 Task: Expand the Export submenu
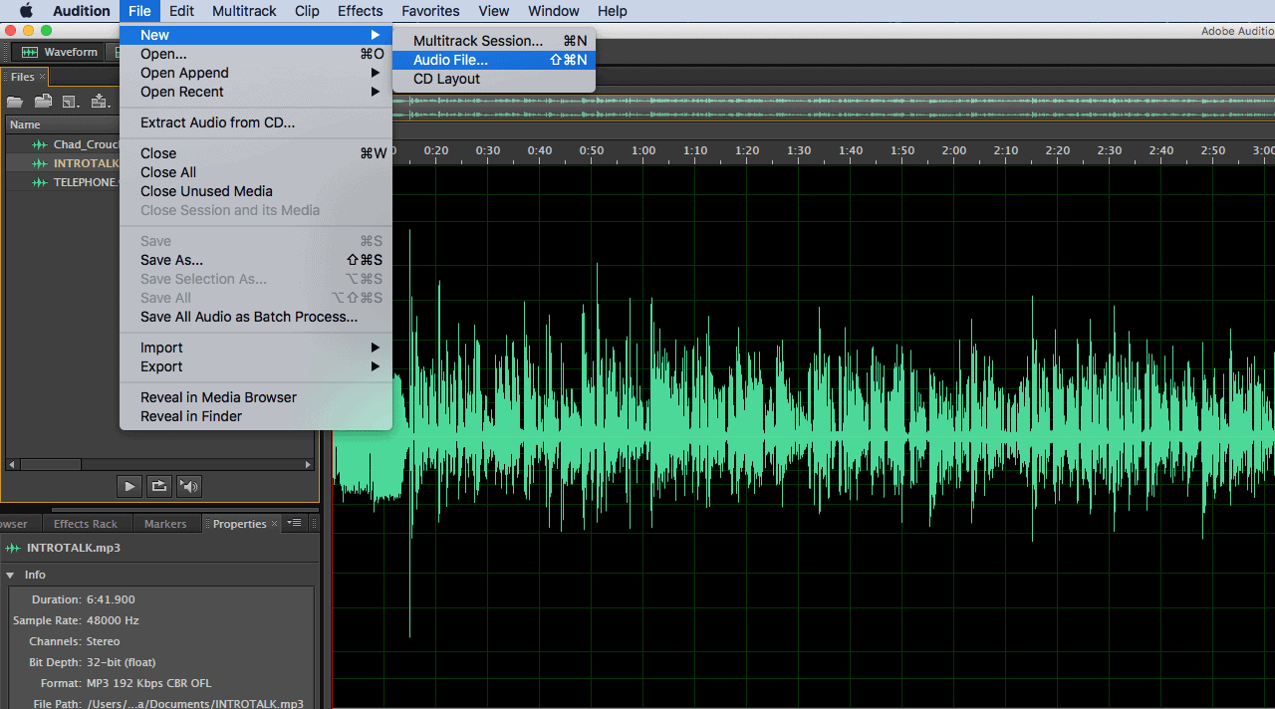point(256,366)
